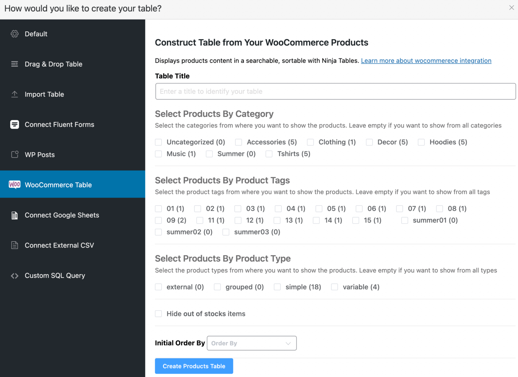Check the summer01 (0) product tag
Image resolution: width=518 pixels, height=377 pixels.
pyautogui.click(x=405, y=220)
